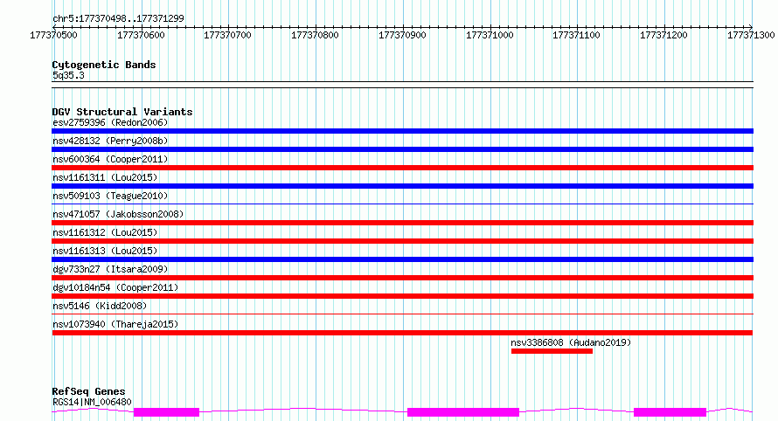This screenshot has height=421, width=778.
Task: Click the RefSeq Genes track heading
Action: pos(88,391)
